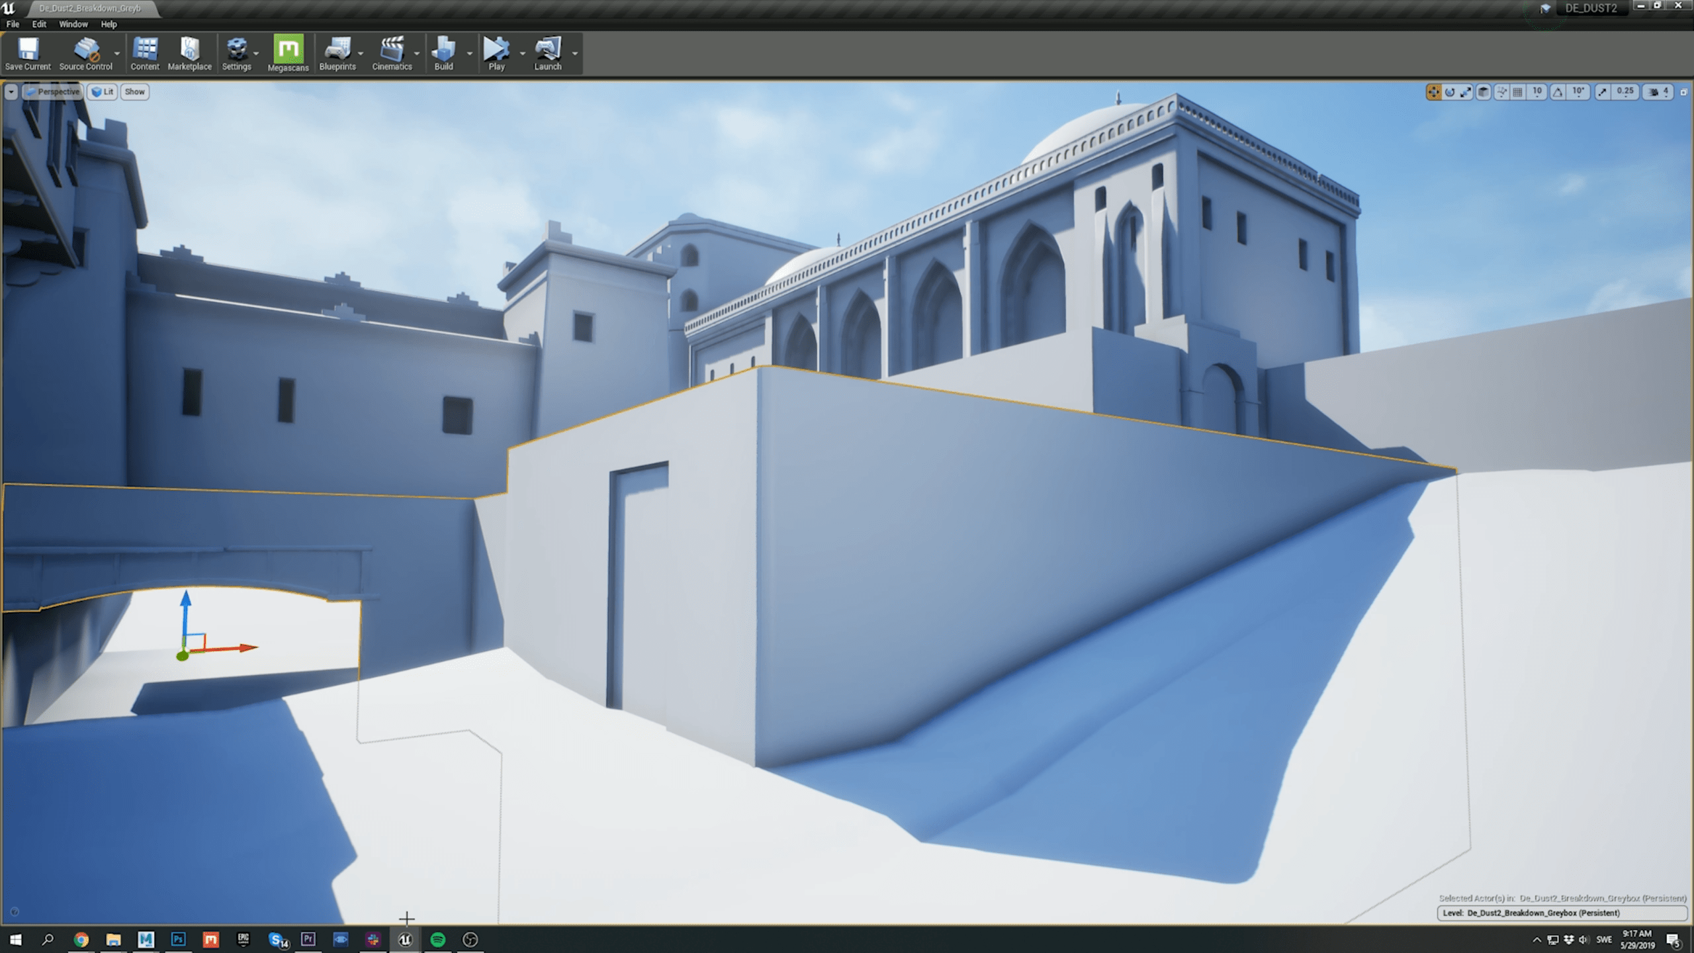This screenshot has width=1694, height=953.
Task: Open Slack from the taskbar
Action: [x=373, y=939]
